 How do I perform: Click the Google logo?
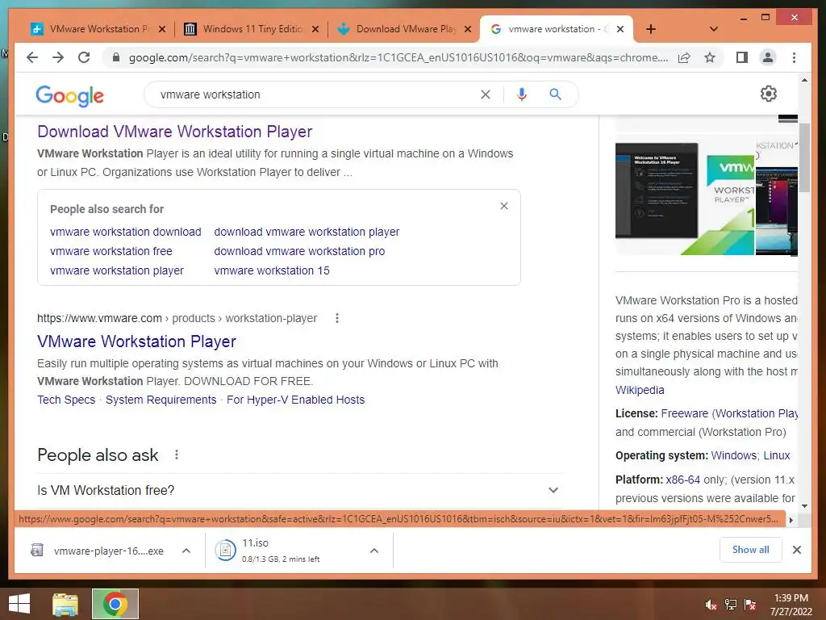69,95
